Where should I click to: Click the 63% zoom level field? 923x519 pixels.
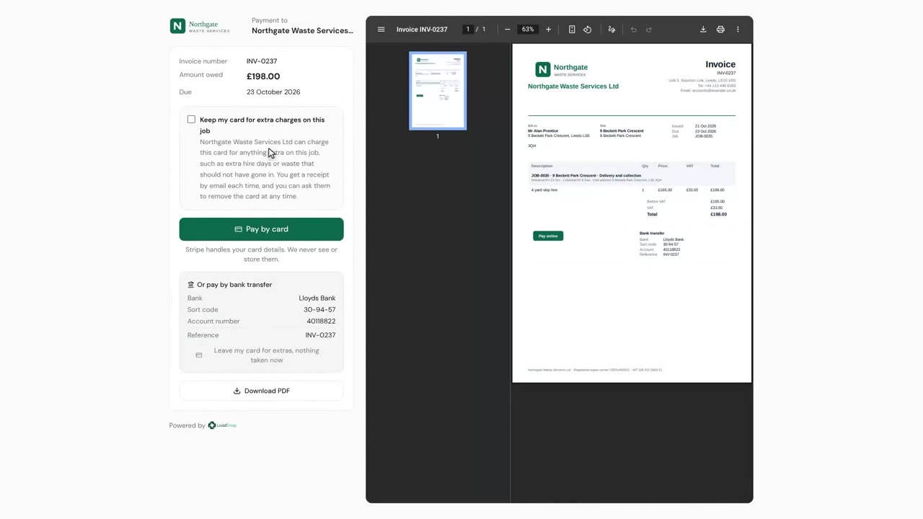pos(528,30)
